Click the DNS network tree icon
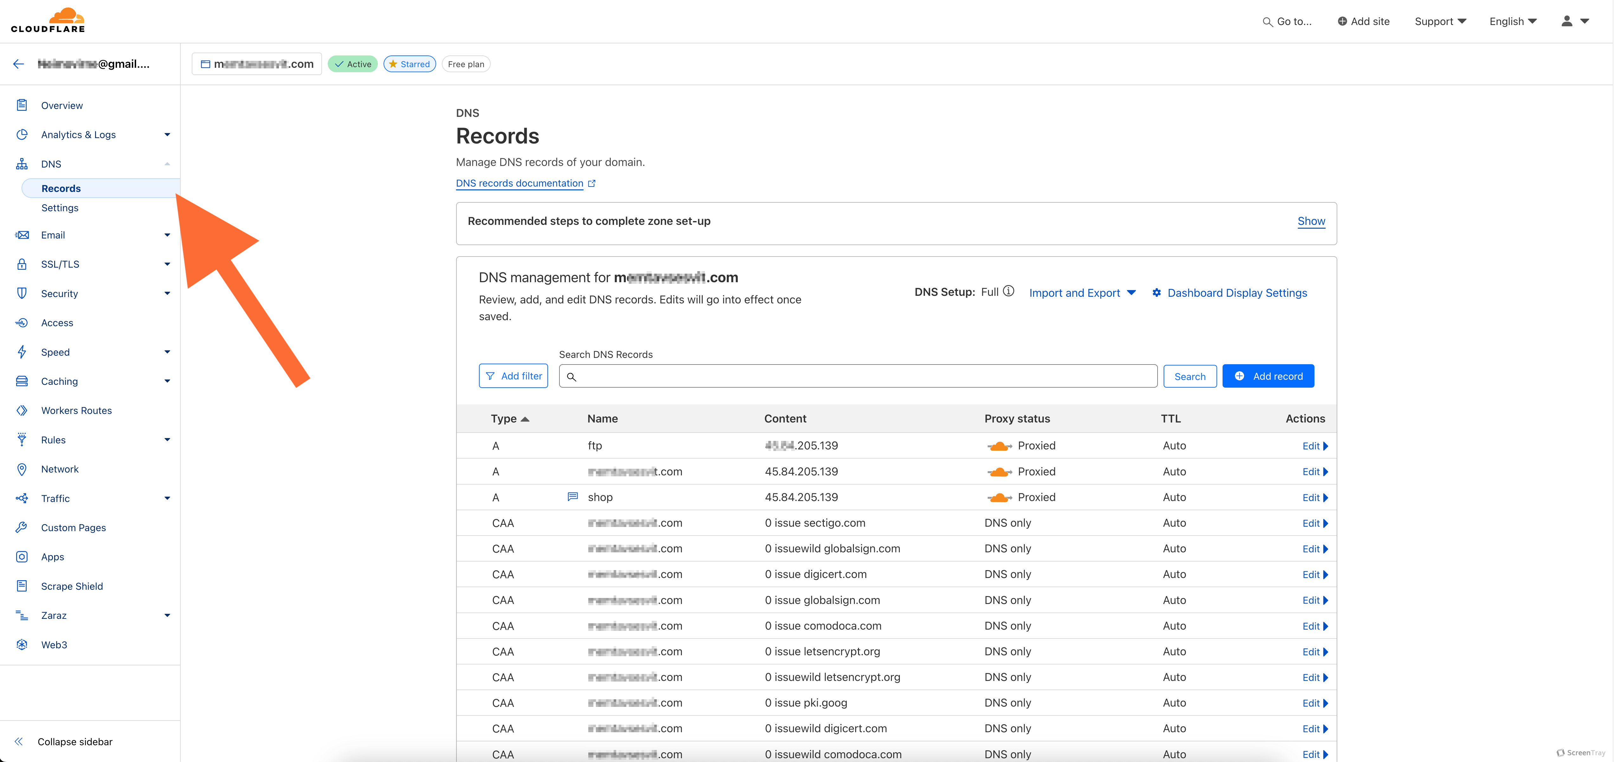 point(22,164)
